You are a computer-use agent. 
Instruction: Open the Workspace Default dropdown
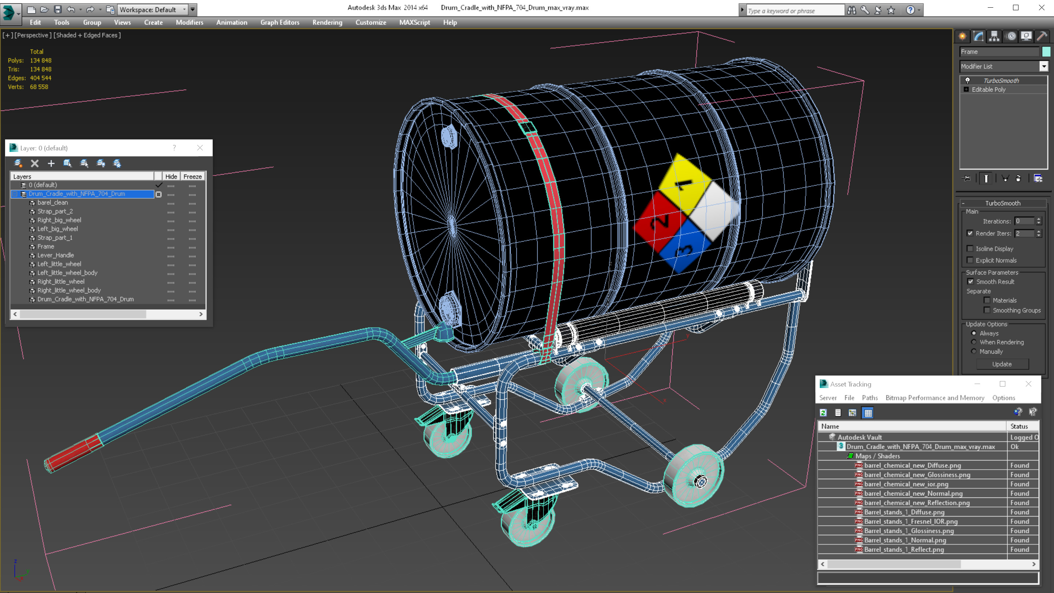153,10
